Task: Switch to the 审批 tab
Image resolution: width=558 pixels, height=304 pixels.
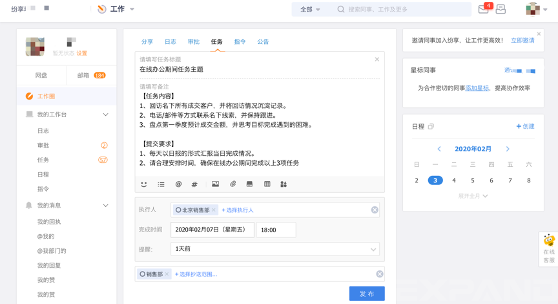Action: click(194, 42)
